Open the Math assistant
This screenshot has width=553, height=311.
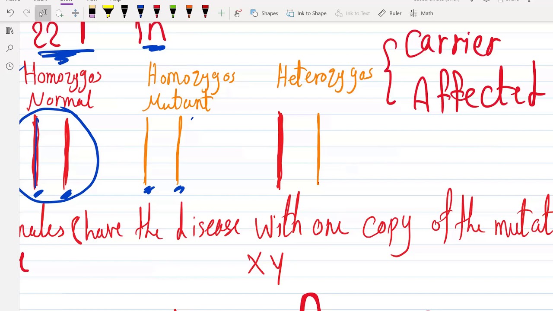click(421, 13)
